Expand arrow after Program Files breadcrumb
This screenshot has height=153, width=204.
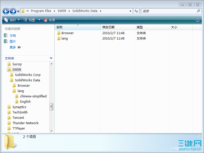[54, 11]
